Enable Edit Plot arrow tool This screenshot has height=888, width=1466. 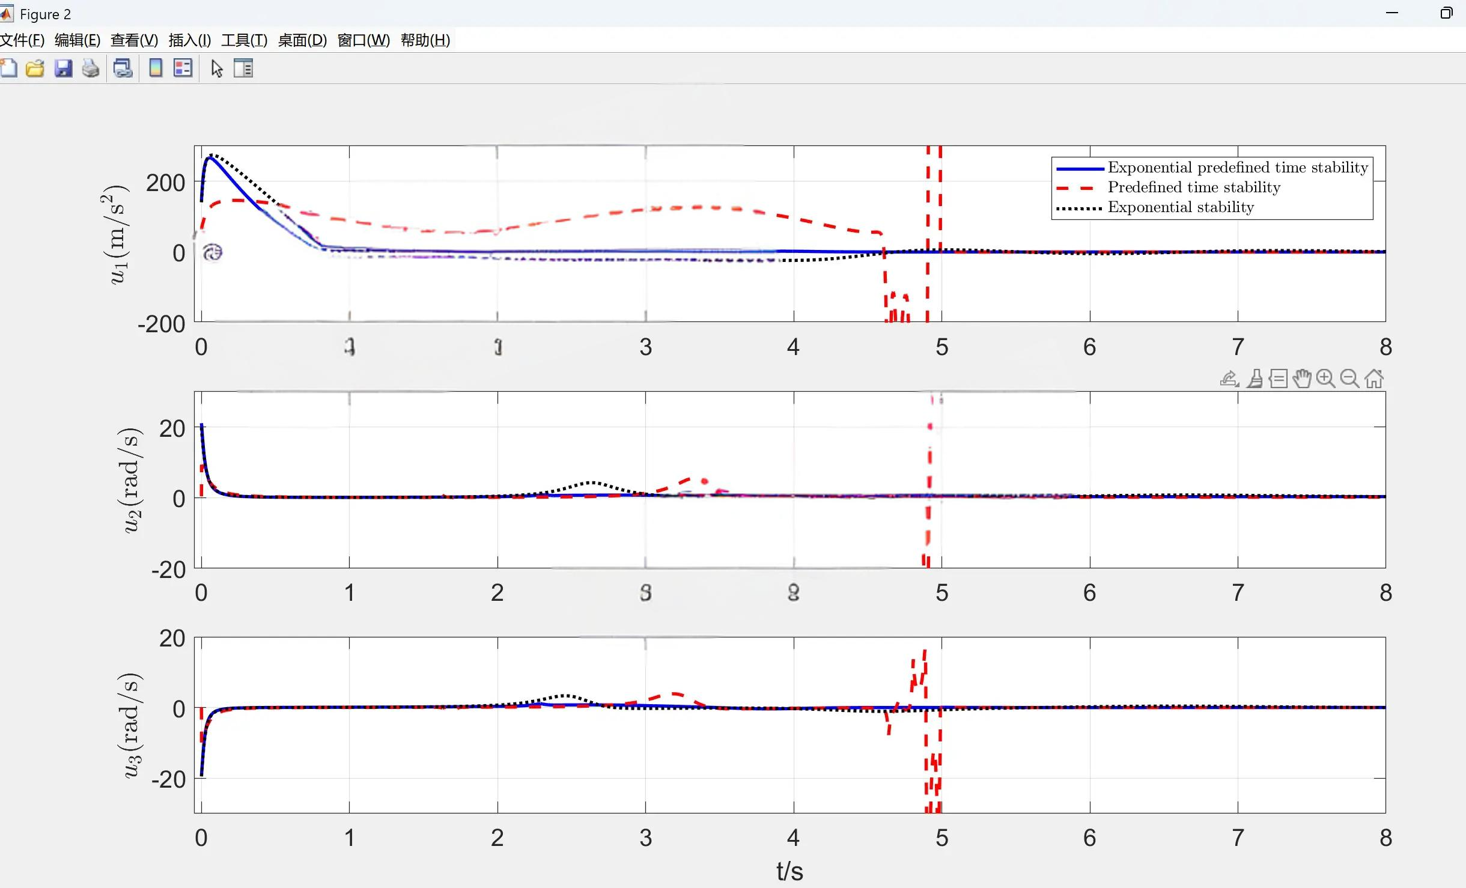pos(217,68)
